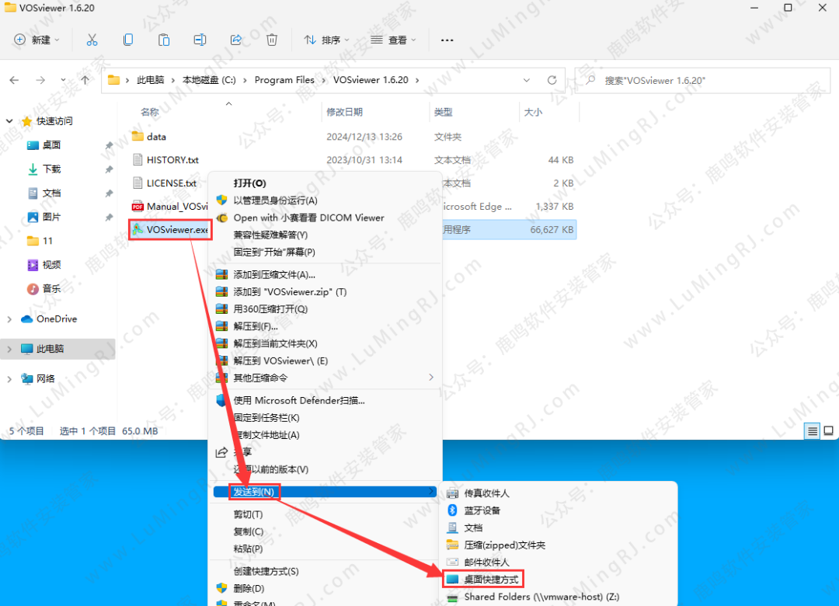Choose 以管理员身份运行 from context menu
839x606 pixels.
tap(275, 200)
